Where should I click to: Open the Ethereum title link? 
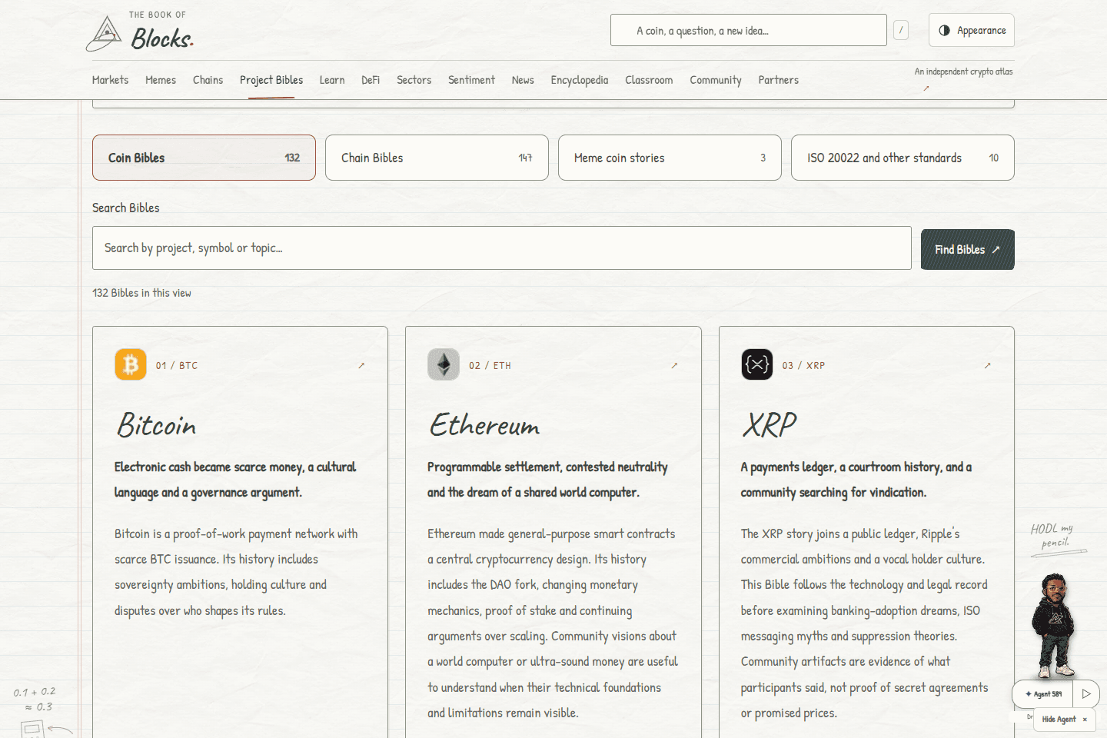pyautogui.click(x=484, y=424)
